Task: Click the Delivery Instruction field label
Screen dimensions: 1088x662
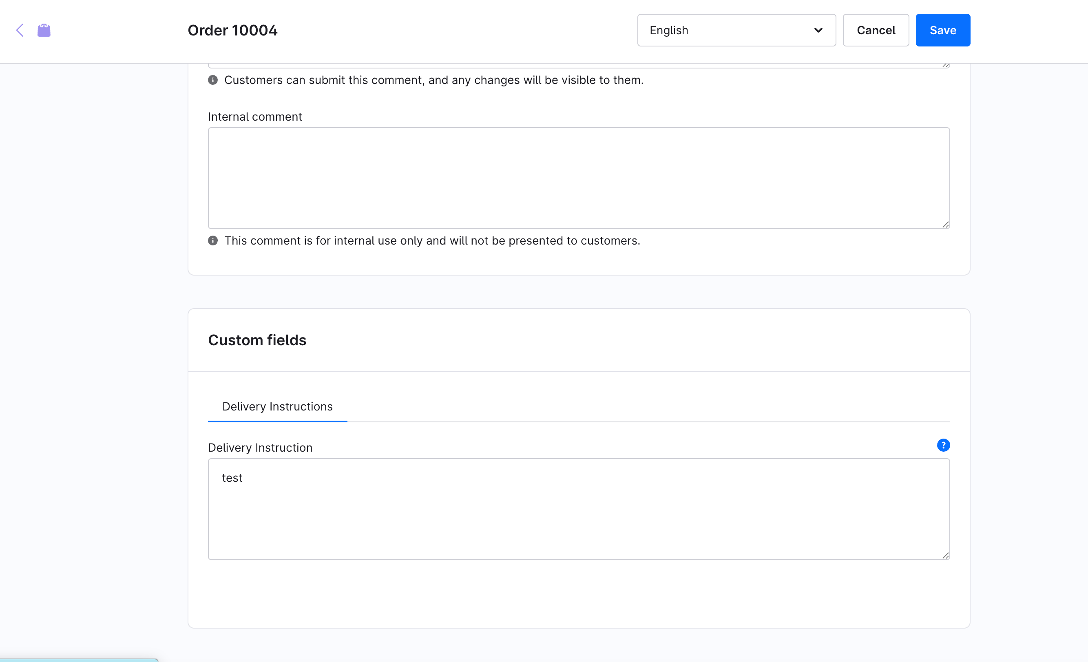Action: point(260,448)
